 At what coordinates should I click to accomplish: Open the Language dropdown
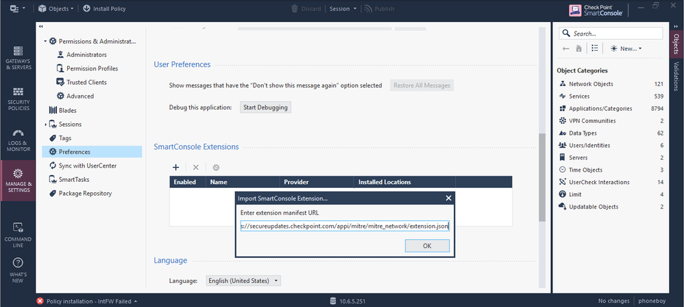(x=243, y=281)
